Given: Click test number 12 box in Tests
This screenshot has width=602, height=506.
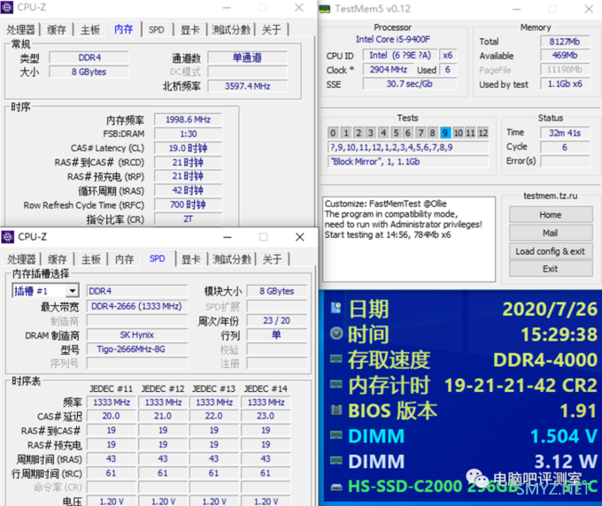Looking at the screenshot, I should point(482,133).
